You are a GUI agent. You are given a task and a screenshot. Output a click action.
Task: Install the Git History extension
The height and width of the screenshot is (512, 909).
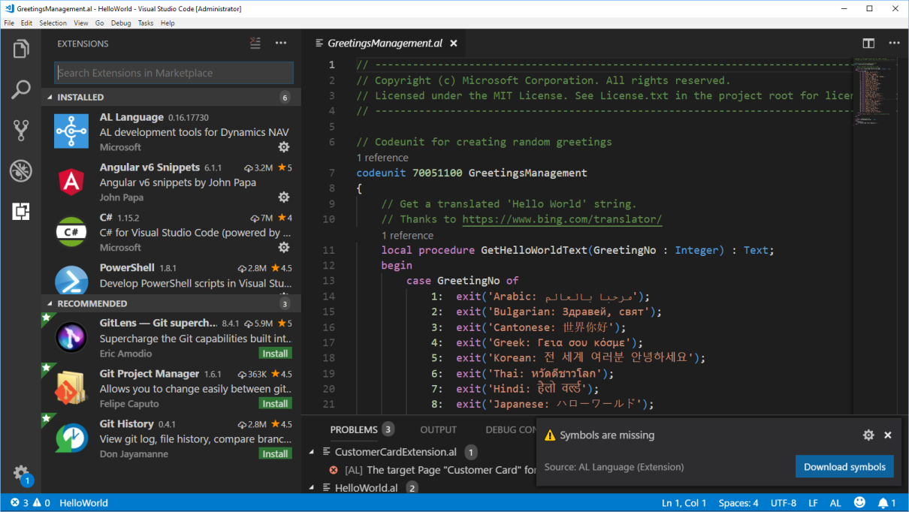pyautogui.click(x=276, y=454)
